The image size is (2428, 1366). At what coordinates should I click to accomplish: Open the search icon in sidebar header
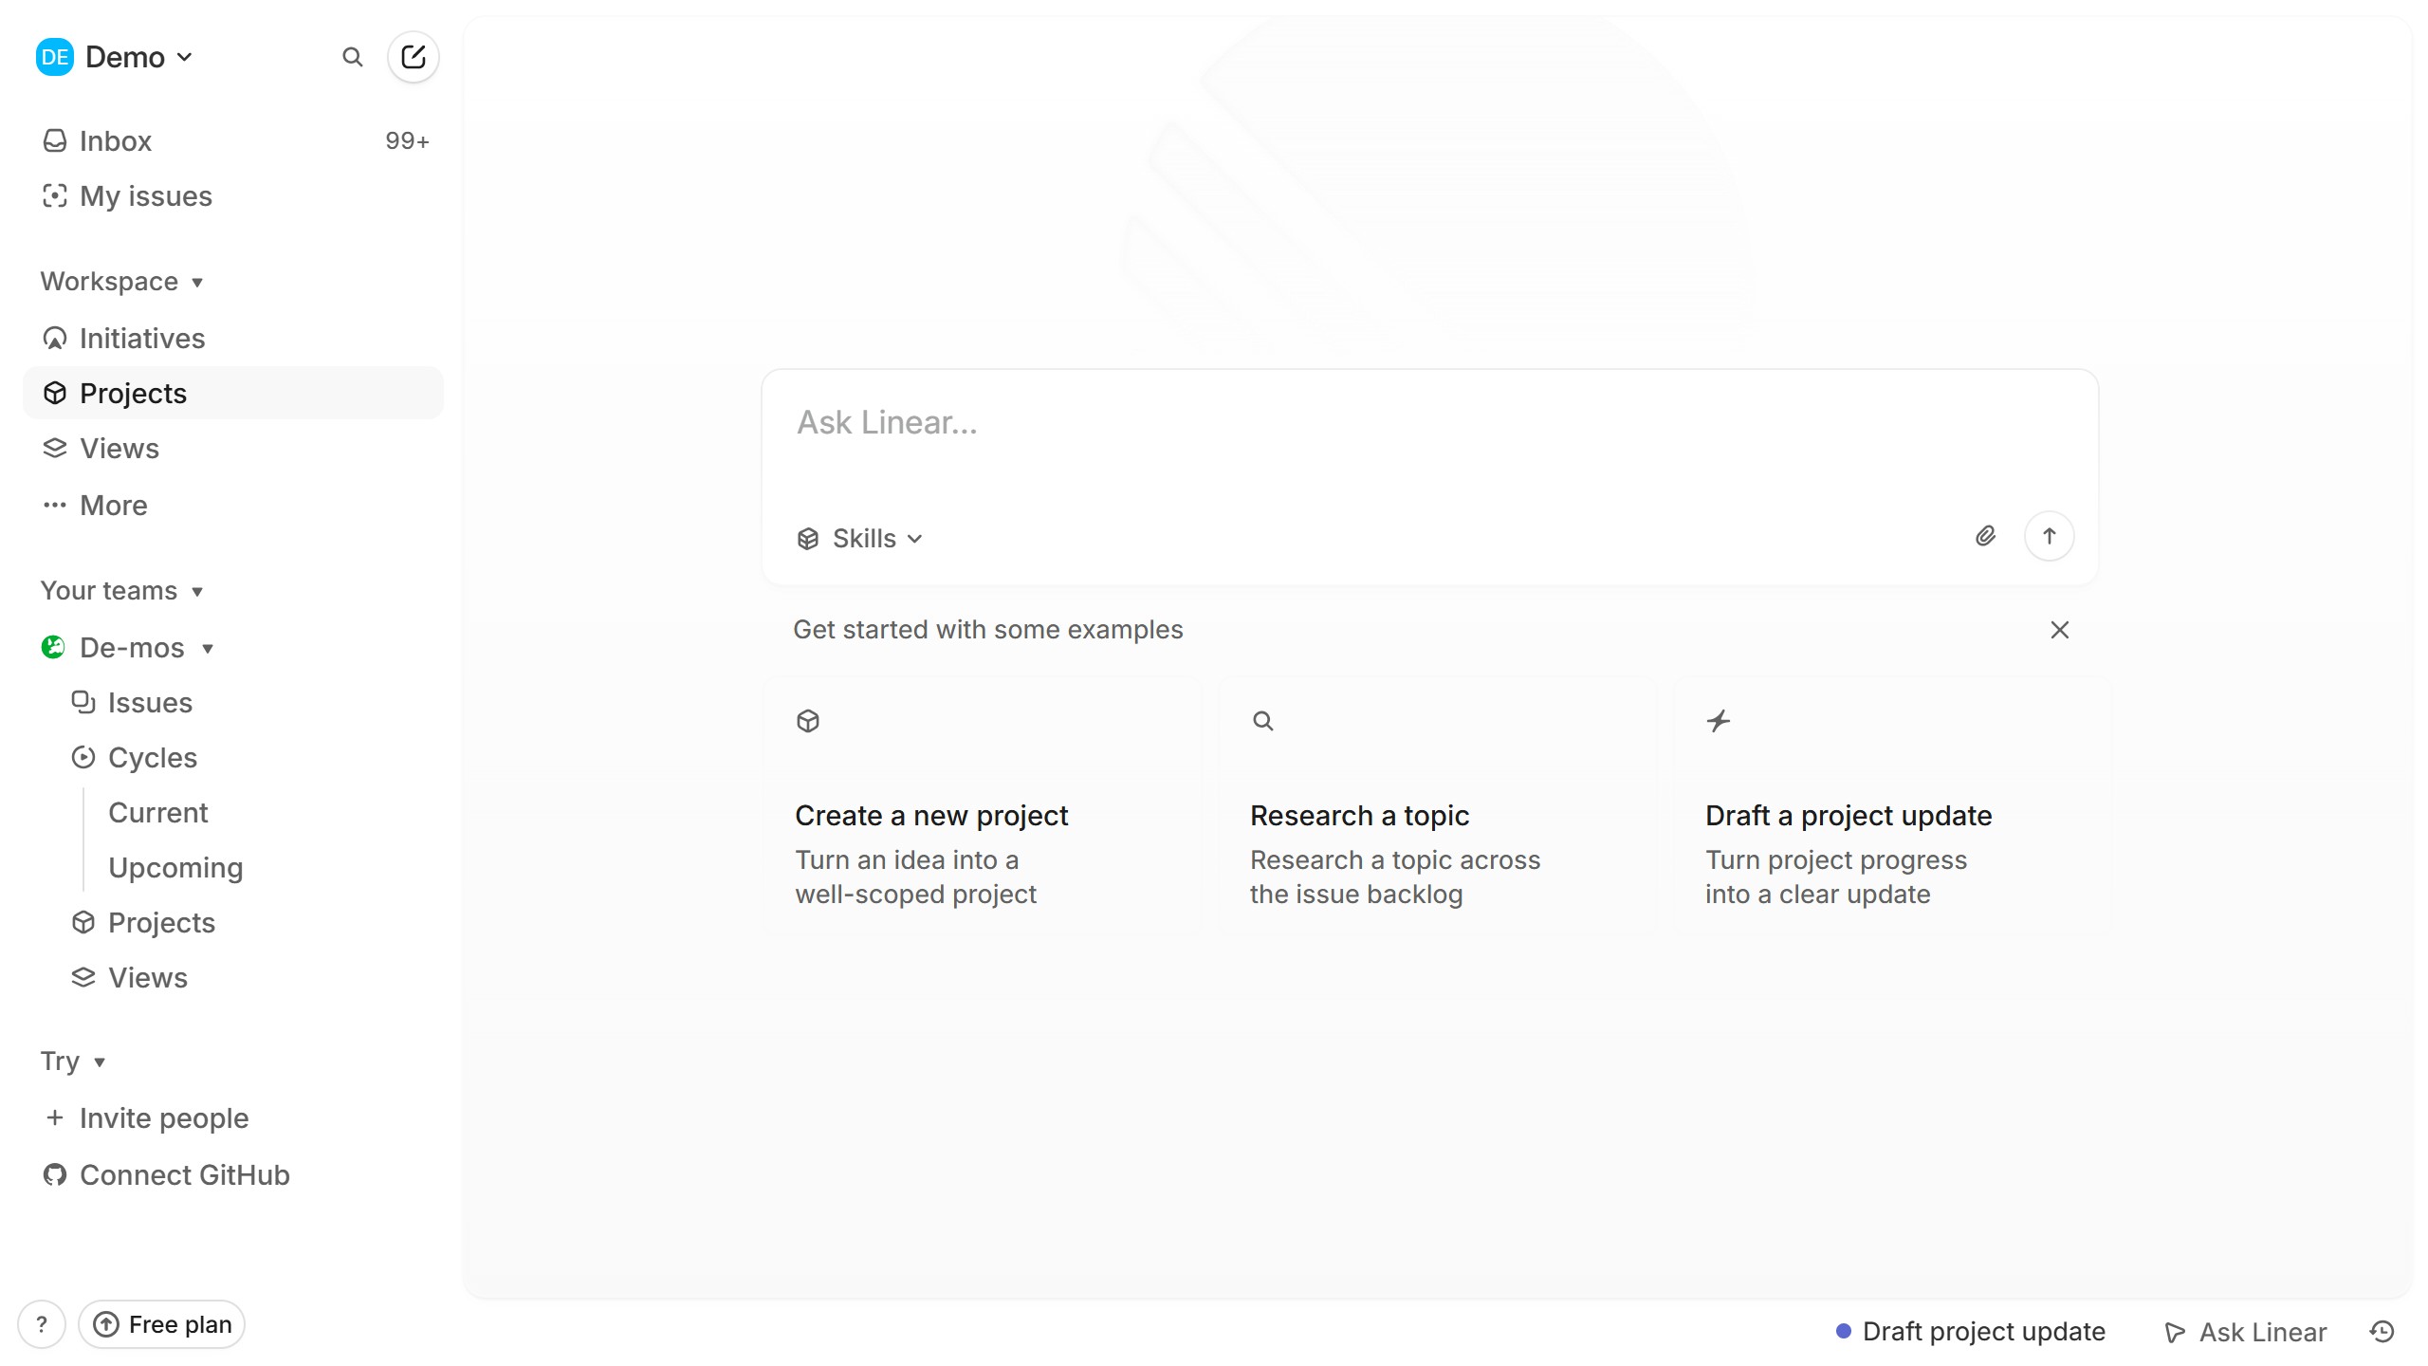[x=352, y=57]
